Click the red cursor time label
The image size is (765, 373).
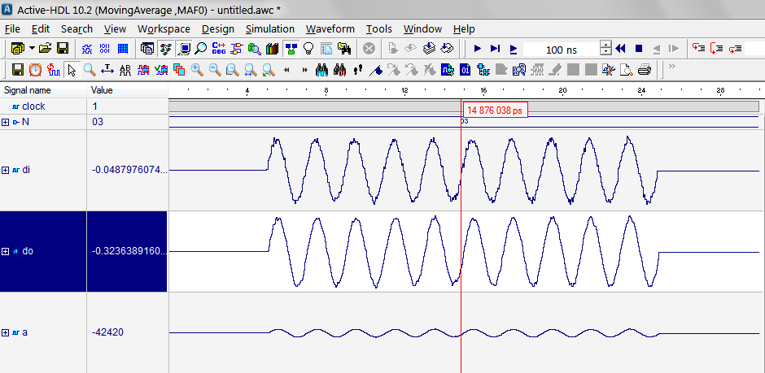[495, 110]
